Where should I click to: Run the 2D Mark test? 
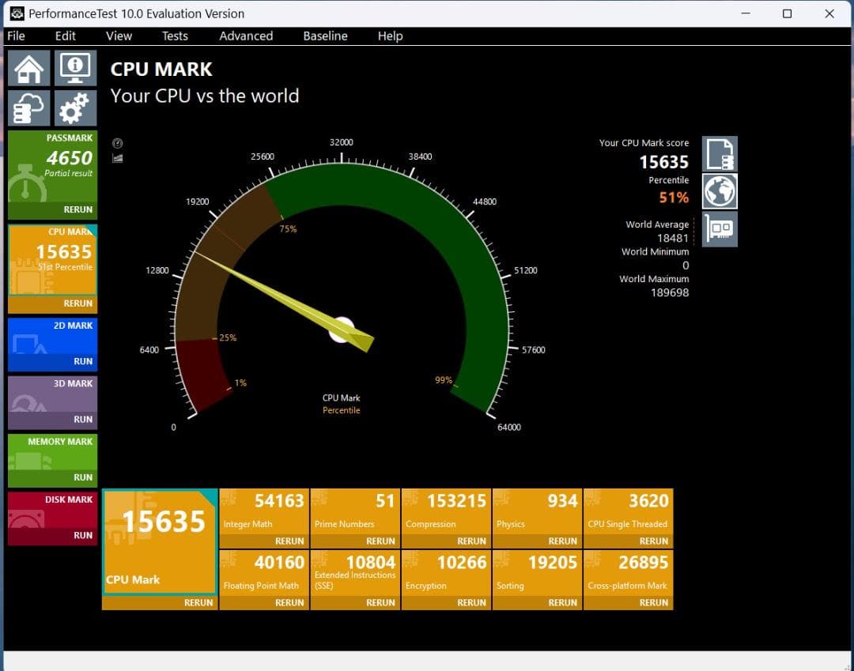pos(82,361)
